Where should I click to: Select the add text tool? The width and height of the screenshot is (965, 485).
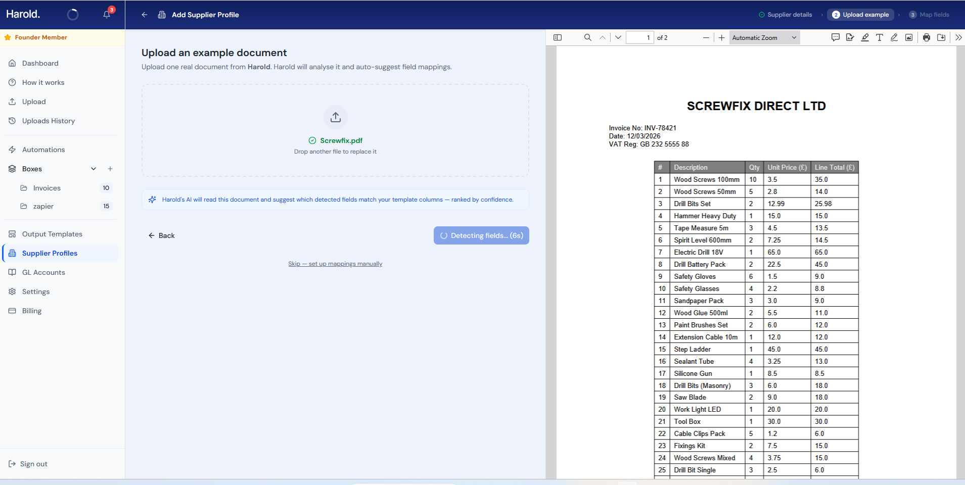pyautogui.click(x=880, y=37)
